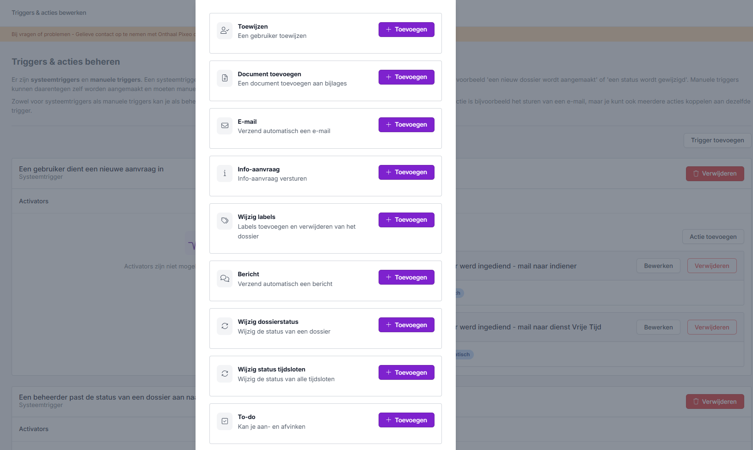Add the Document toevoegen action
753x450 pixels.
[x=406, y=77]
